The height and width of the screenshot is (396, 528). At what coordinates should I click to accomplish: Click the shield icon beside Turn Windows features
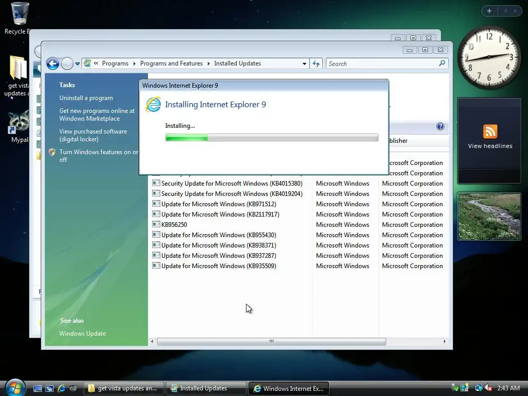click(52, 152)
